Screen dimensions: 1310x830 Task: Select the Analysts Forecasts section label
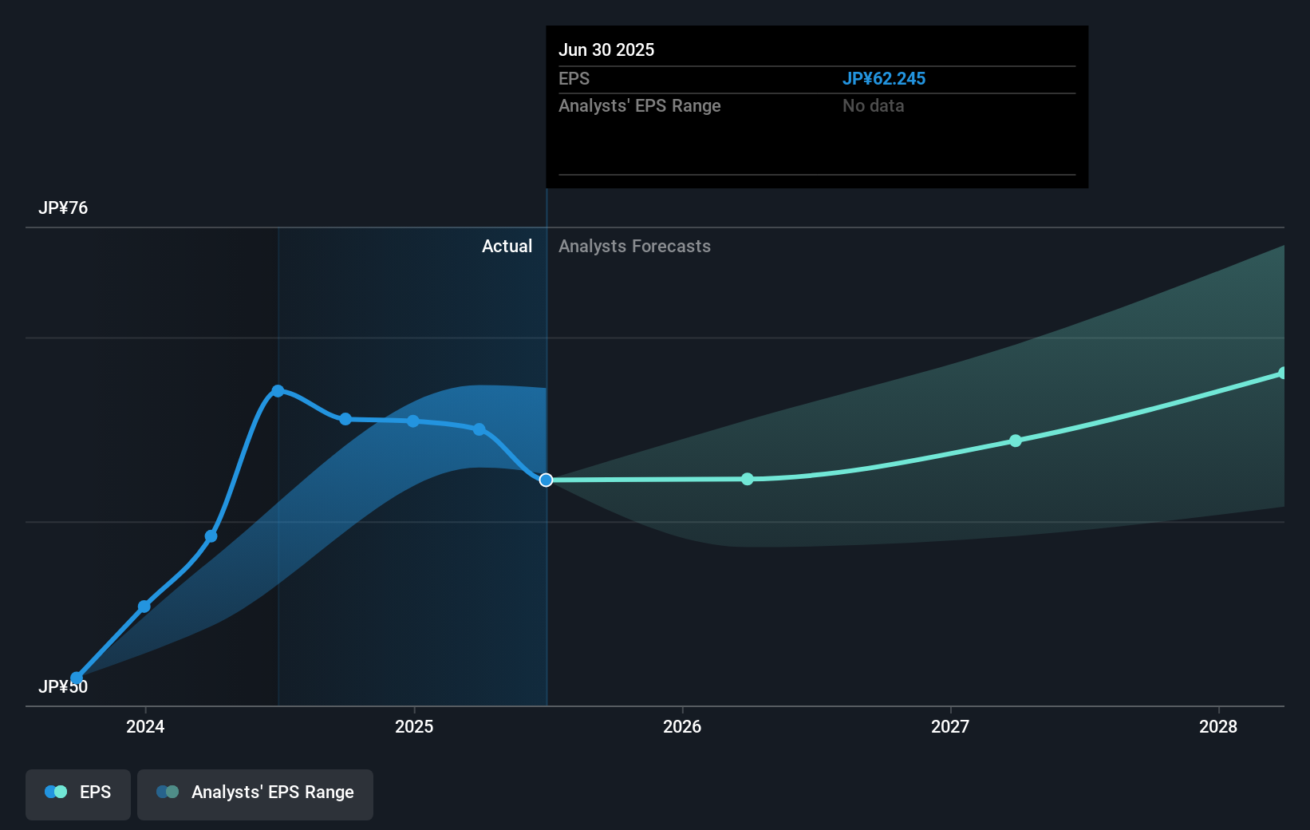point(634,247)
